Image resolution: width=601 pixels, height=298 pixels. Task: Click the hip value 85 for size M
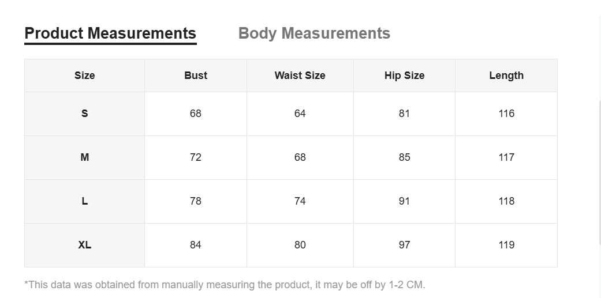pos(404,157)
